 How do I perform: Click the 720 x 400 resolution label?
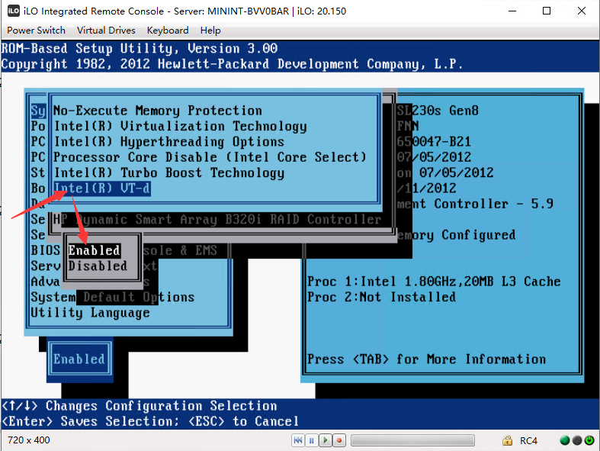pyautogui.click(x=29, y=440)
